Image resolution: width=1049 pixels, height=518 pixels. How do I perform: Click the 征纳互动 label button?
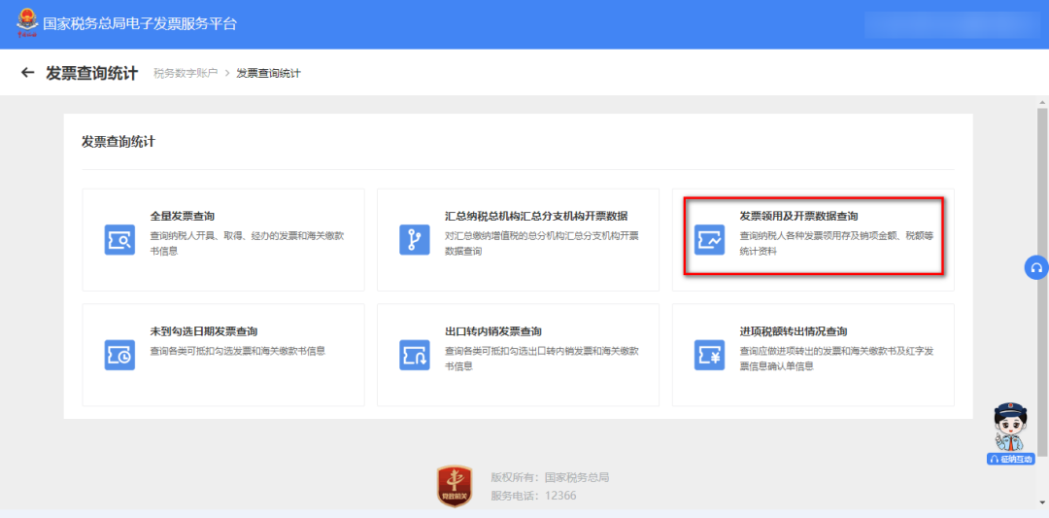tap(1010, 459)
